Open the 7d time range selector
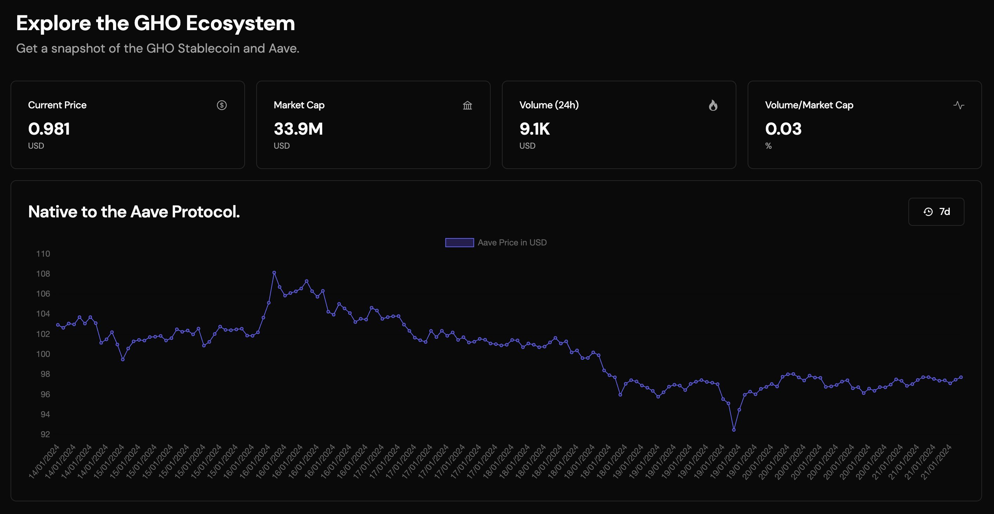The height and width of the screenshot is (514, 994). tap(936, 212)
